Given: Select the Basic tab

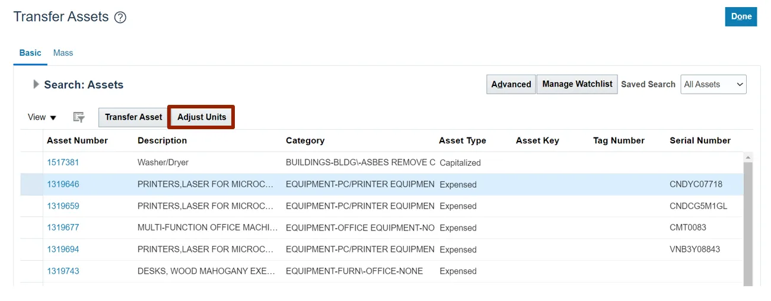Looking at the screenshot, I should 30,53.
